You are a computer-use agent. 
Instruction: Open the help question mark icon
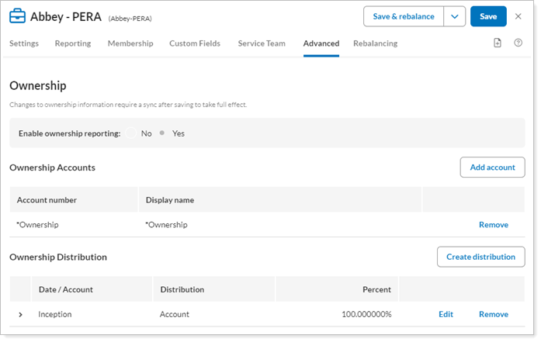click(x=518, y=43)
